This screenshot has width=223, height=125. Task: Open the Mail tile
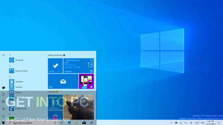(63, 81)
